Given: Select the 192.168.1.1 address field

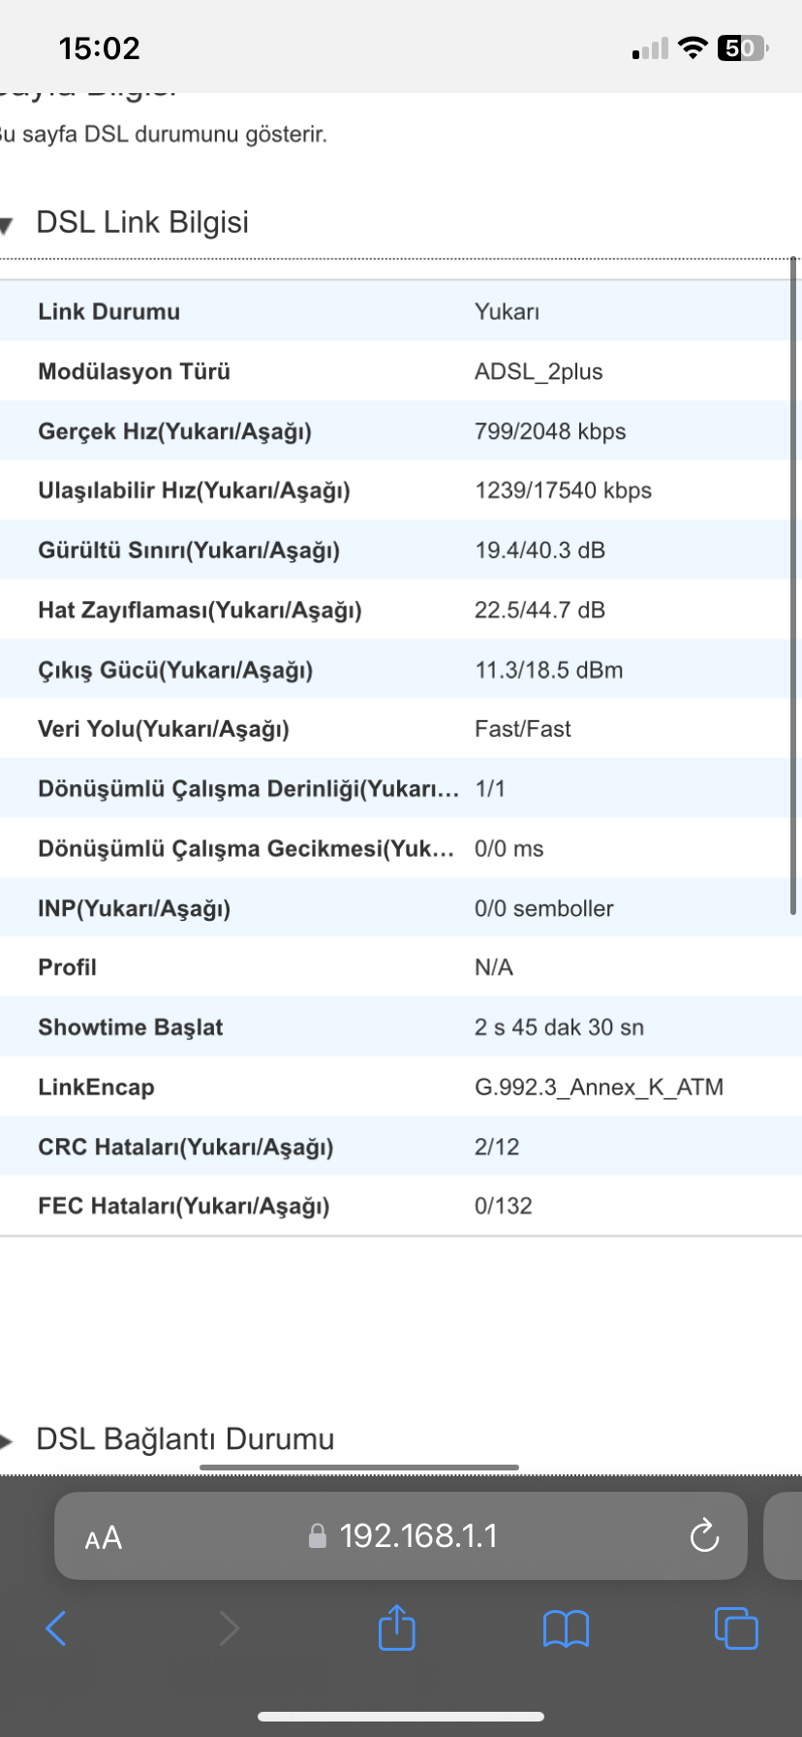Looking at the screenshot, I should click(x=401, y=1535).
